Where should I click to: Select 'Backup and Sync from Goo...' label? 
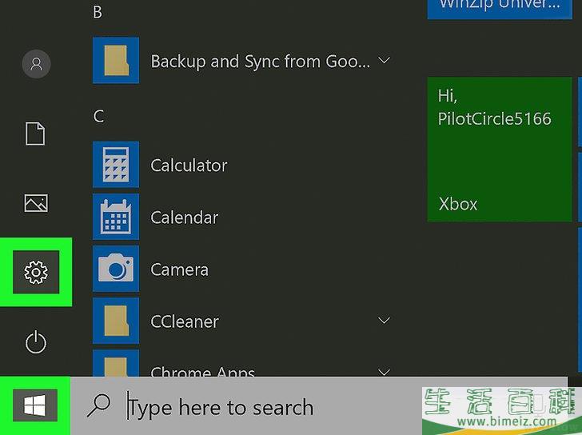[x=261, y=62]
